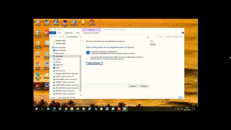Click the navigation pane scroll-down arrow
The image size is (231, 130).
[80, 95]
